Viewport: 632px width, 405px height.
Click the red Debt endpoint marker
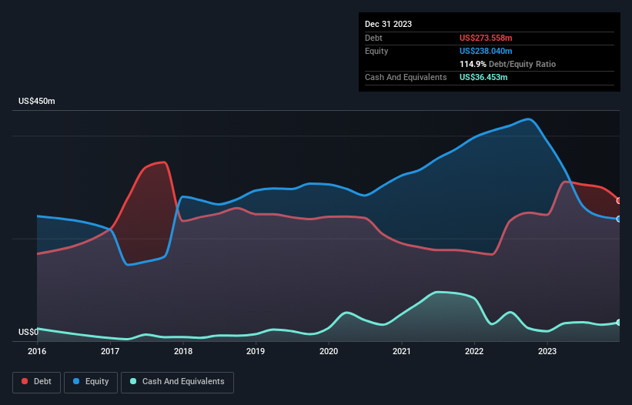click(x=619, y=201)
